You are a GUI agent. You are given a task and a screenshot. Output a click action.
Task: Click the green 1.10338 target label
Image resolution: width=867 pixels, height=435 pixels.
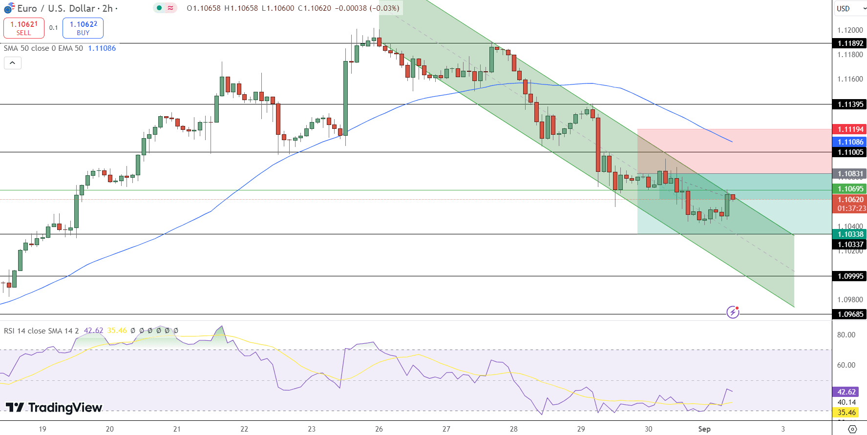point(850,234)
